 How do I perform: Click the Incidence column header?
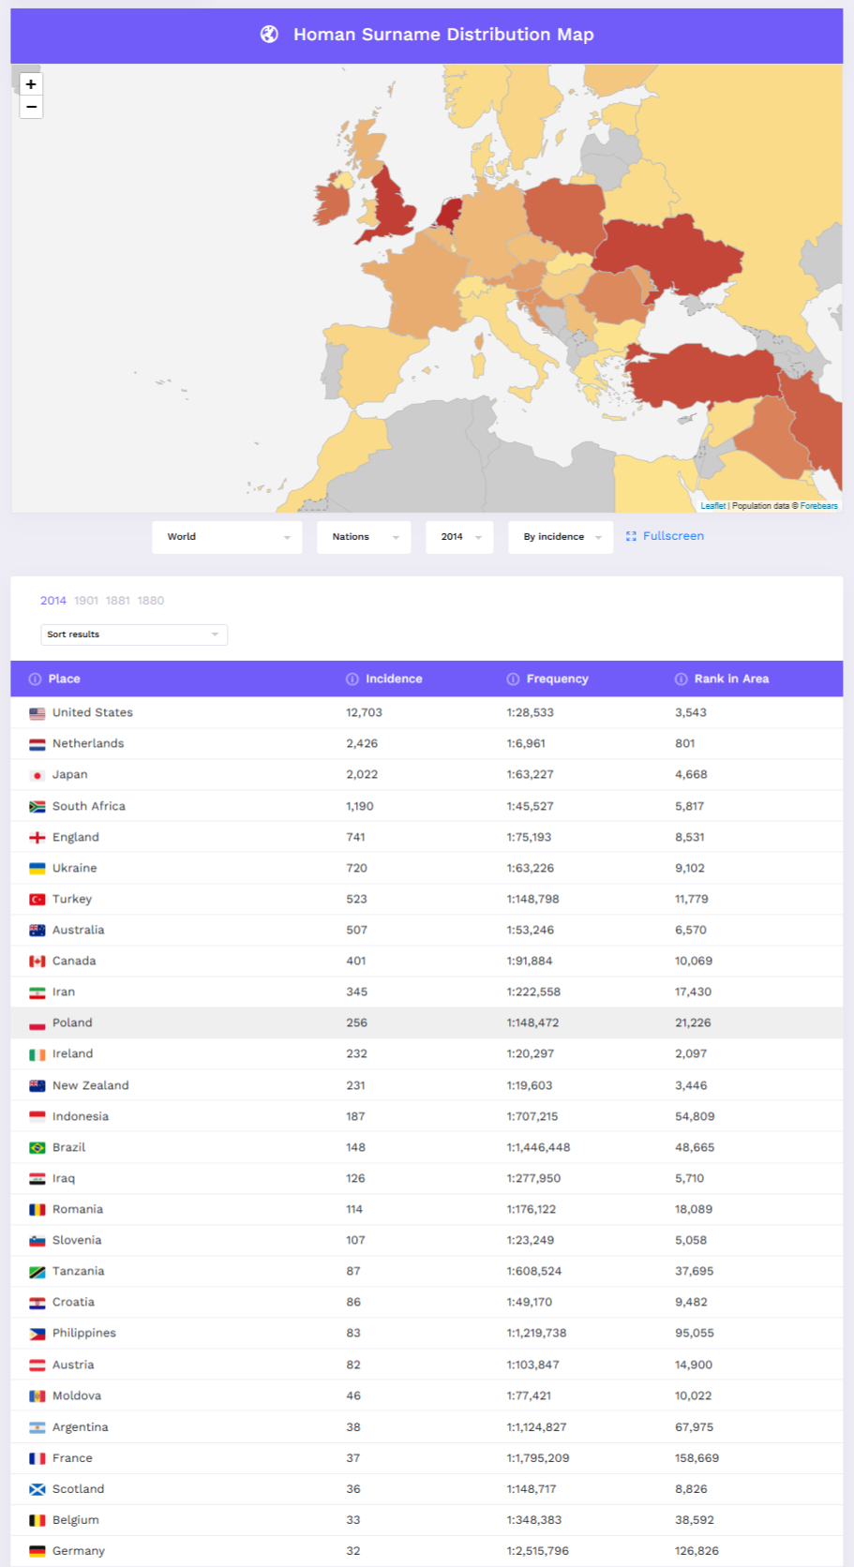pos(394,679)
